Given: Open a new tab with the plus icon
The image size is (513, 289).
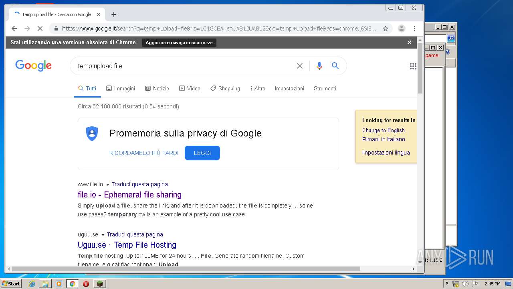Looking at the screenshot, I should (x=114, y=14).
